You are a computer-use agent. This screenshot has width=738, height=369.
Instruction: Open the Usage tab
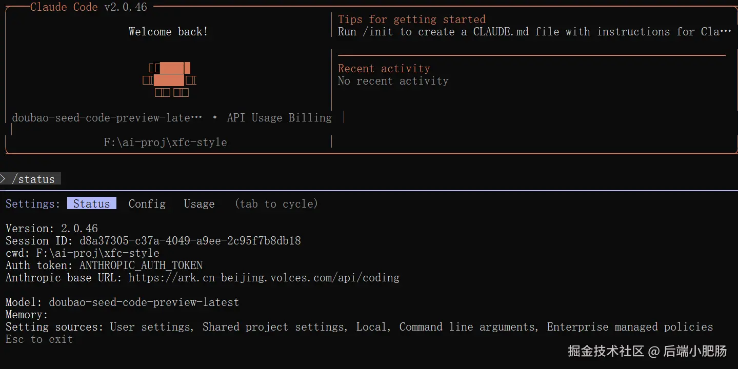(x=199, y=203)
